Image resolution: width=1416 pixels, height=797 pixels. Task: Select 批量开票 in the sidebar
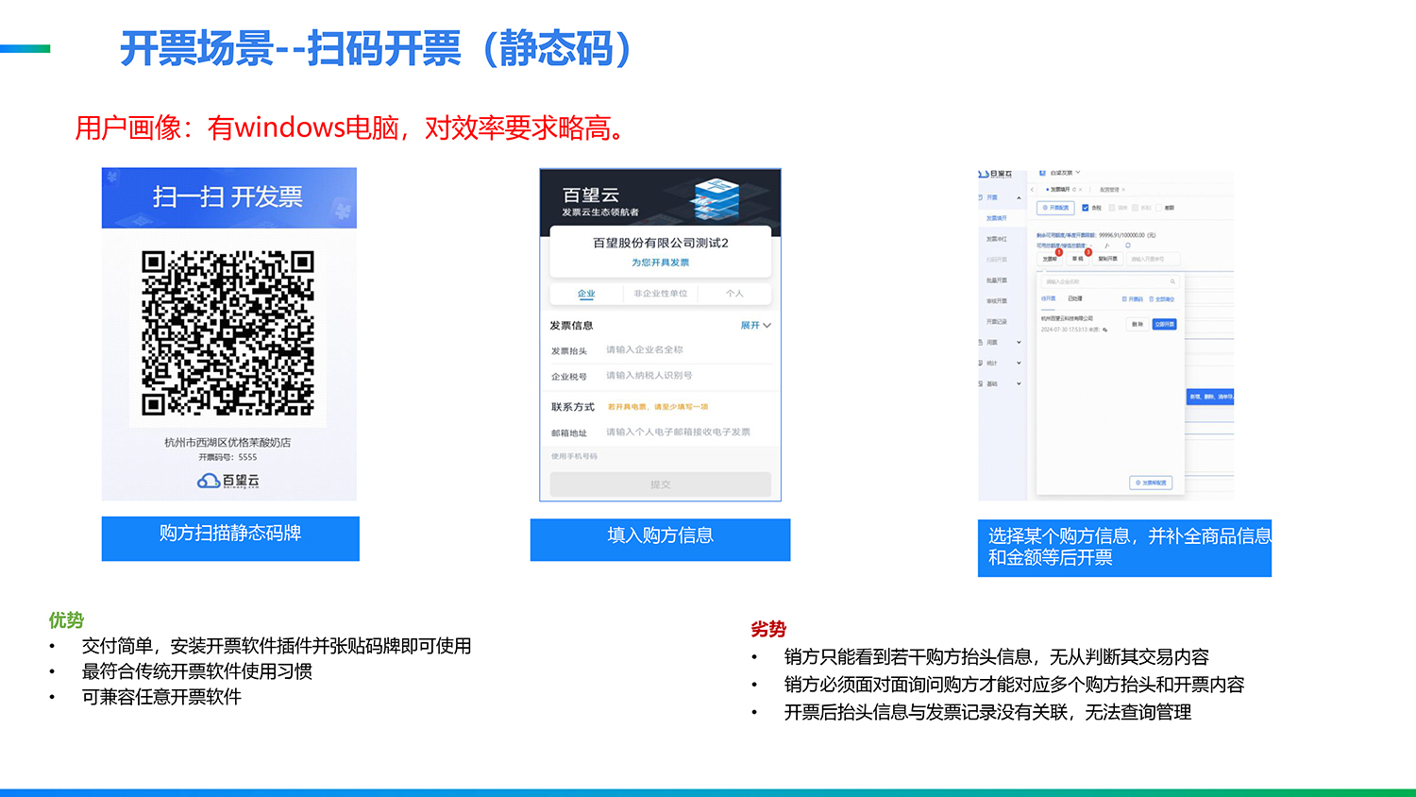click(997, 280)
